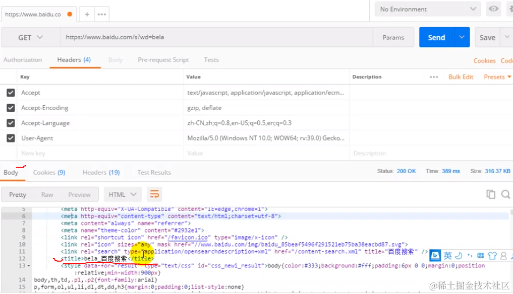Click the environment quick look eye icon
513x294 pixels.
point(493,9)
